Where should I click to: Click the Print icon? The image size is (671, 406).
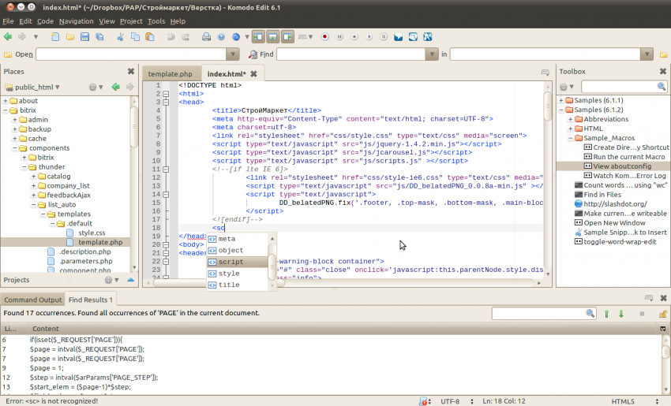tap(206, 37)
